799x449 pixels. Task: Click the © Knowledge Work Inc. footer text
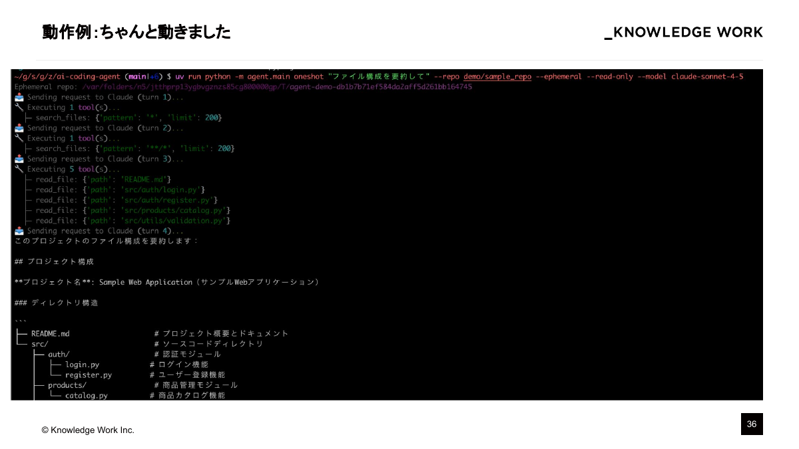(88, 430)
